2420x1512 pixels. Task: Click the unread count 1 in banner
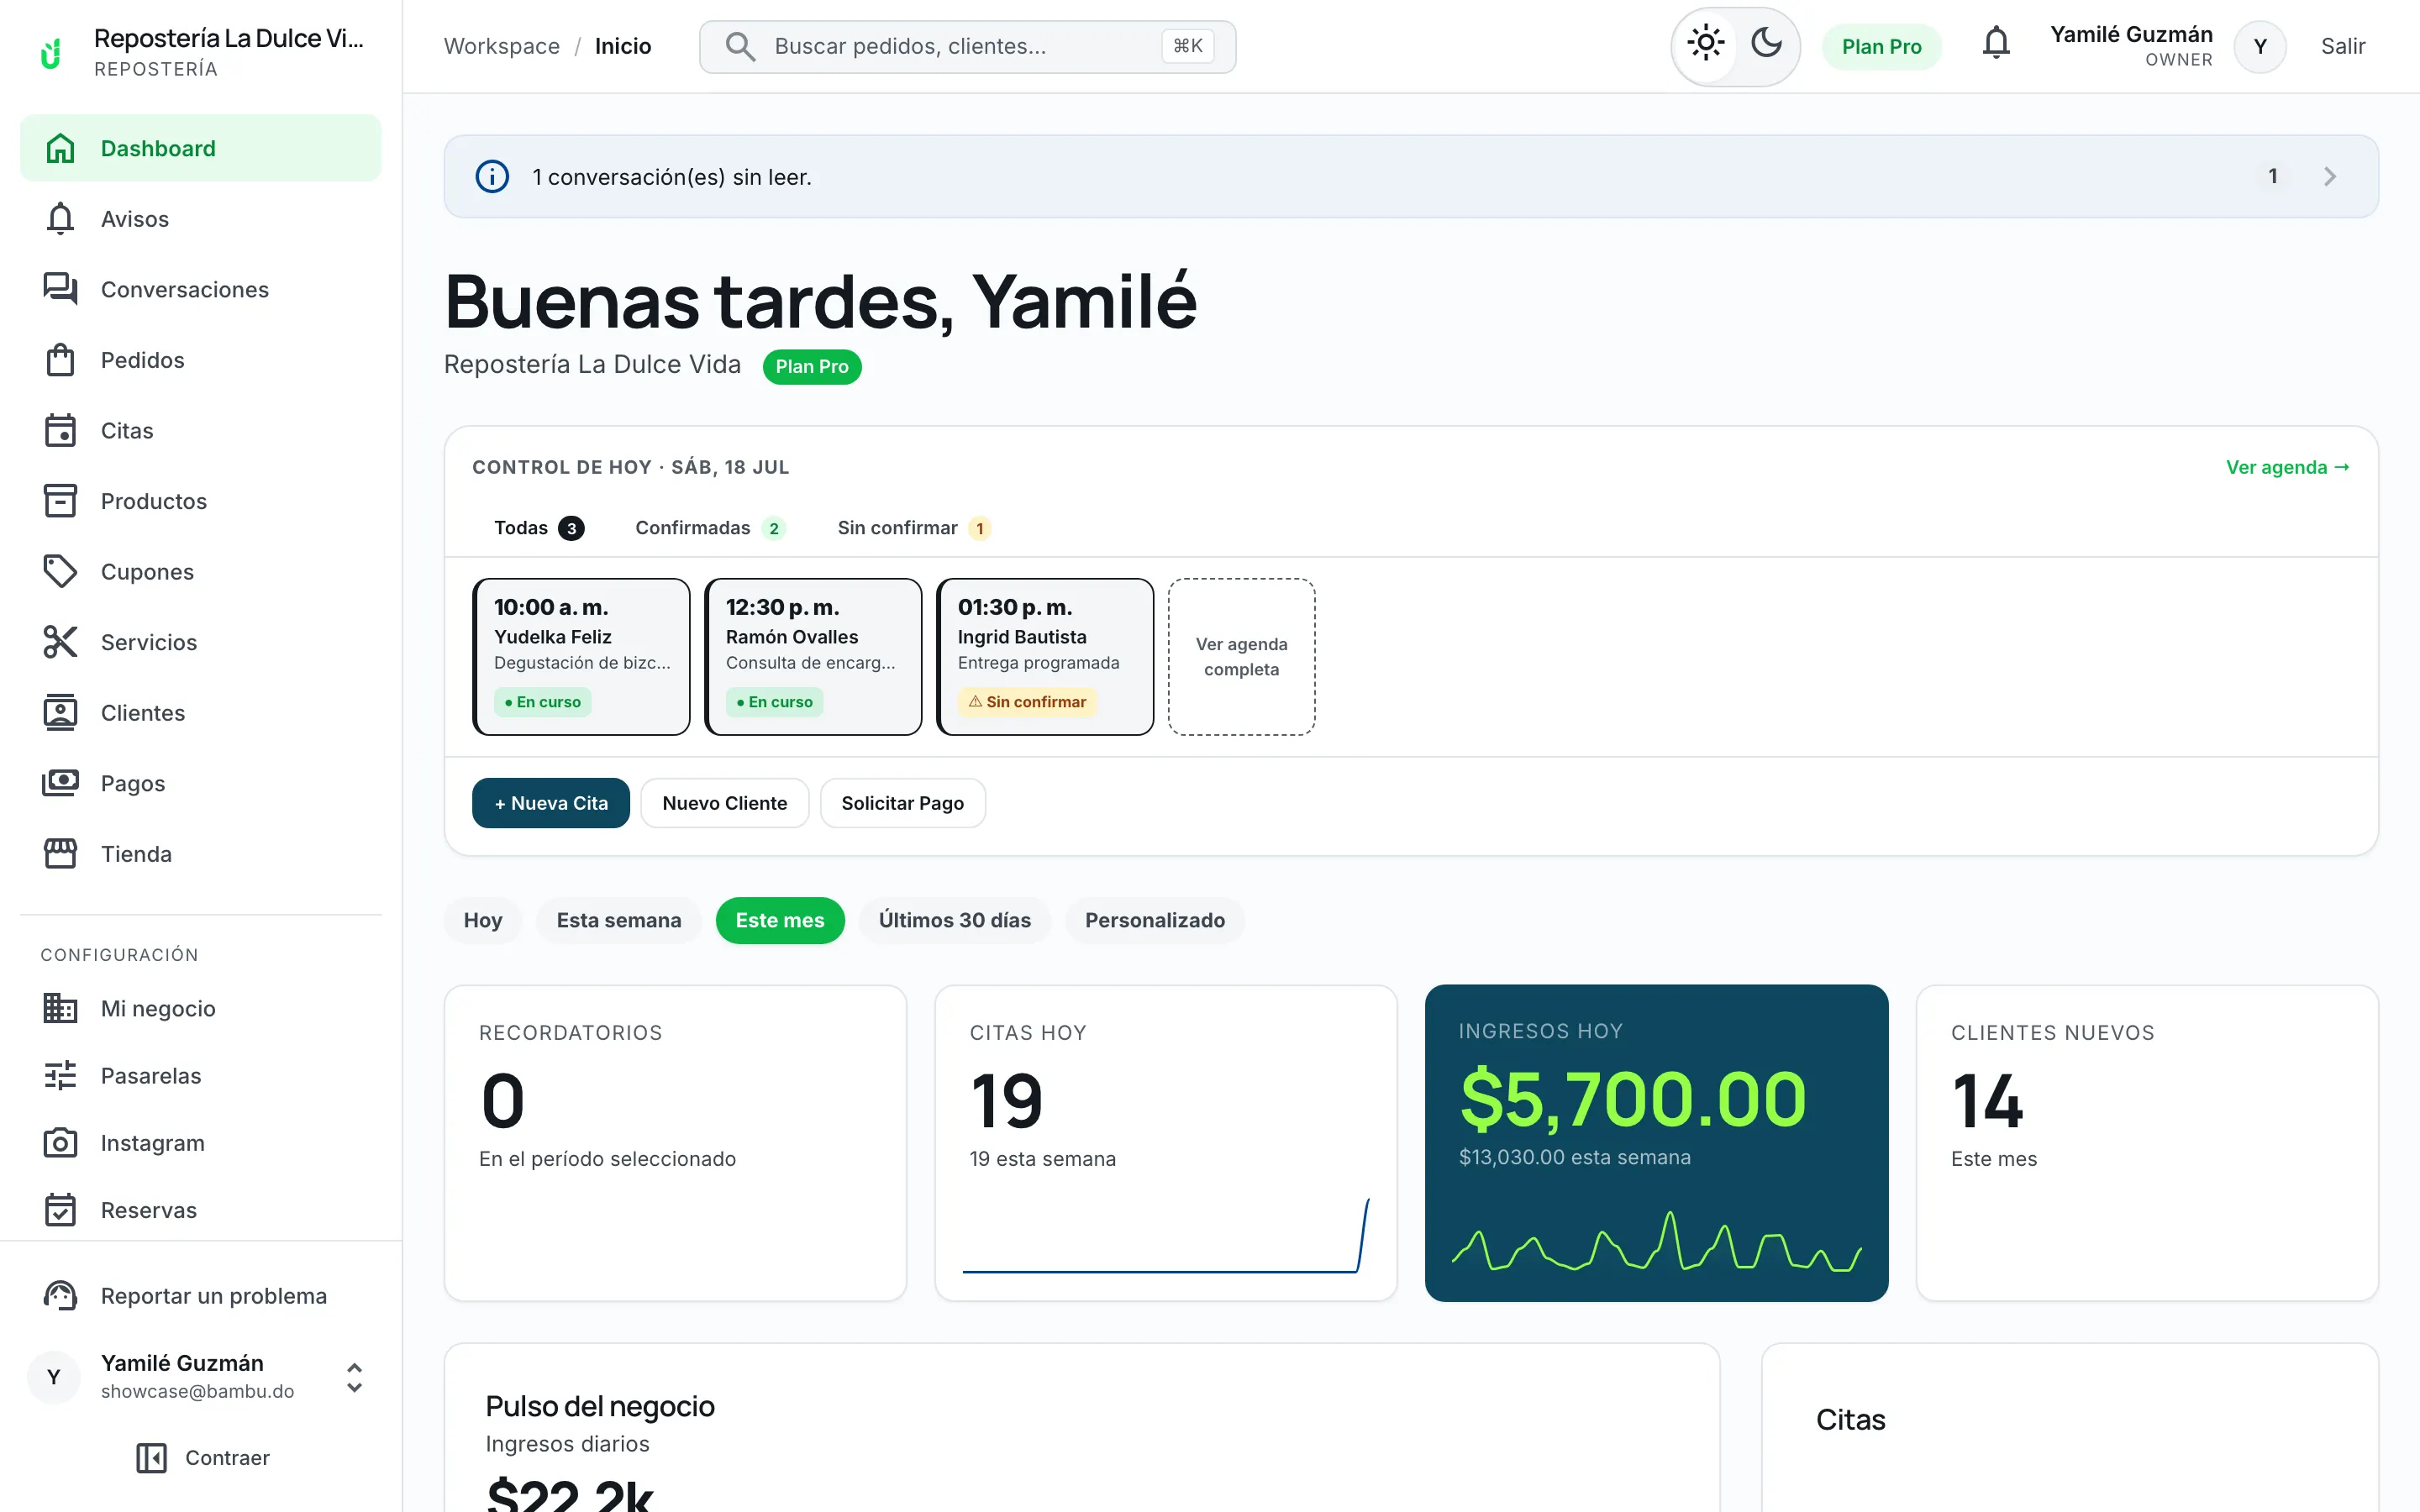point(2273,176)
